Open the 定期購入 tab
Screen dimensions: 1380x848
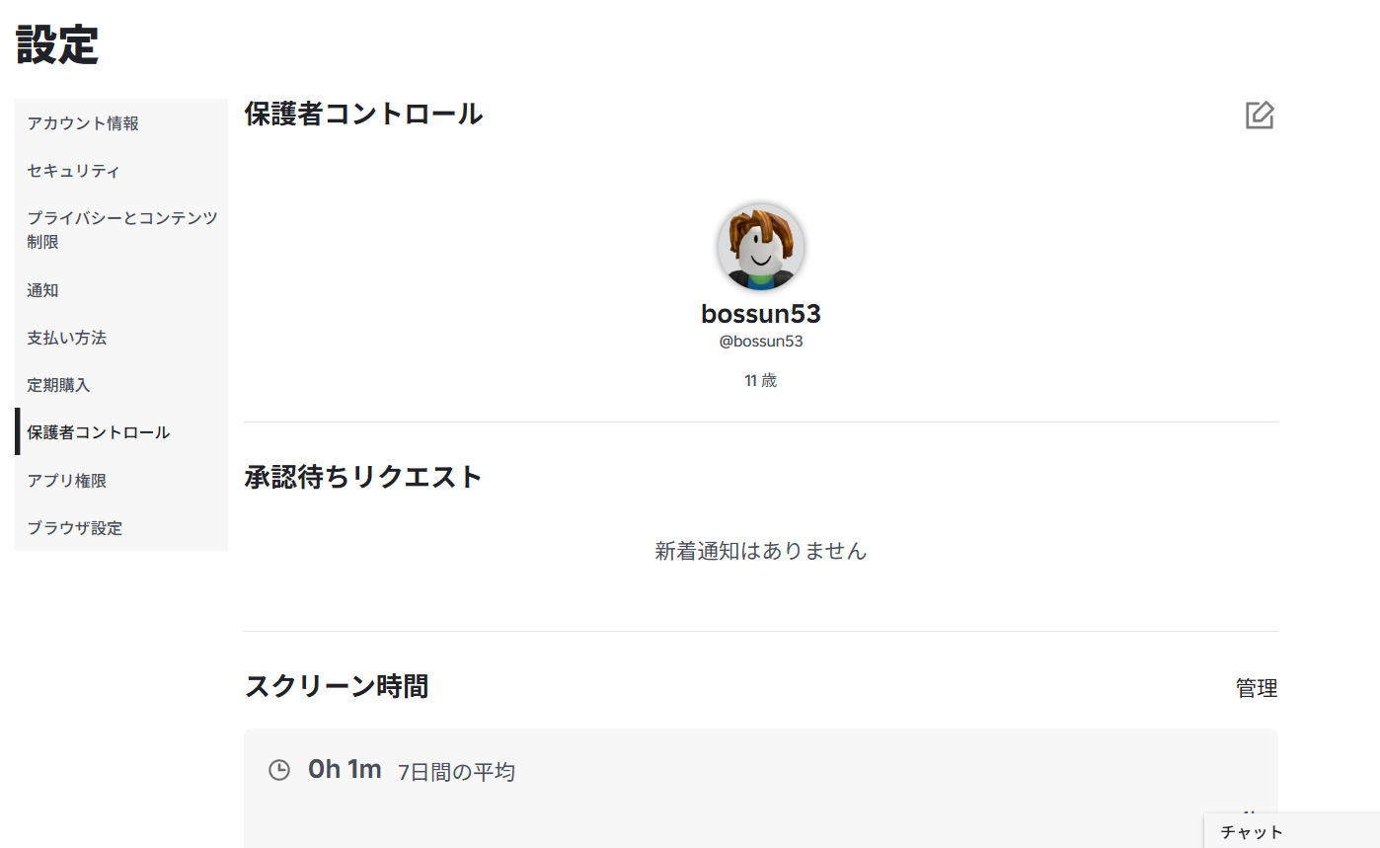point(58,385)
